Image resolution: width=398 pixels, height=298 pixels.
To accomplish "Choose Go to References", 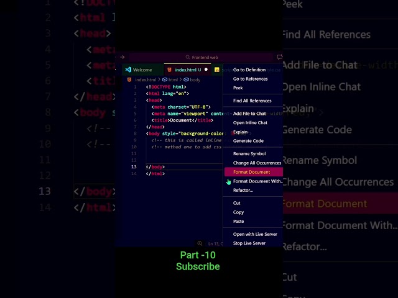I will (x=250, y=79).
